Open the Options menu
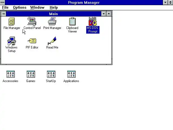Image resolution: width=173 pixels, height=130 pixels. pyautogui.click(x=20, y=7)
